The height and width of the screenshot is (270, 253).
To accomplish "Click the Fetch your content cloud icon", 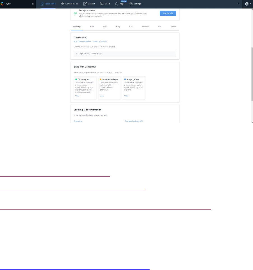I will pos(75,13).
